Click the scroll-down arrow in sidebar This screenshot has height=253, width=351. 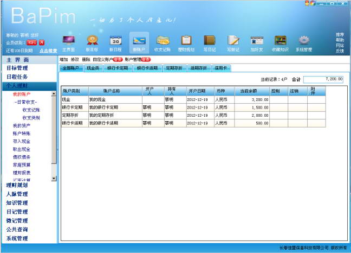54,179
